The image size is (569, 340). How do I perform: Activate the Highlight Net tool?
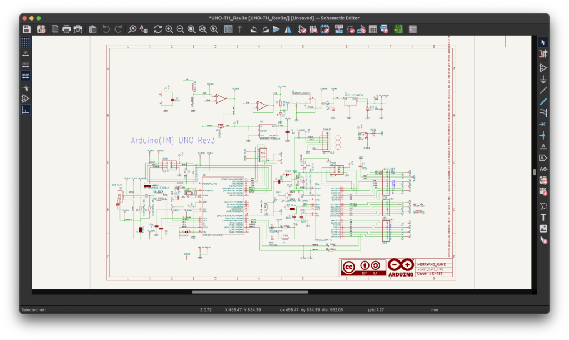point(543,54)
